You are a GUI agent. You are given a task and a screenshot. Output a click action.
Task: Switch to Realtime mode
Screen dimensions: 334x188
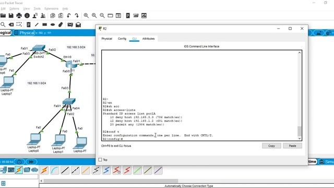[312, 161]
